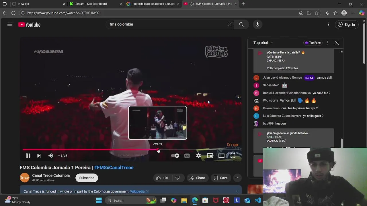The height and width of the screenshot is (206, 367).
Task: Click the seek preview thumbnail
Action: pyautogui.click(x=157, y=123)
